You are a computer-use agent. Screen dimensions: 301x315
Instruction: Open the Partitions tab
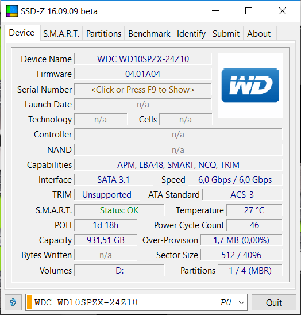pyautogui.click(x=103, y=34)
